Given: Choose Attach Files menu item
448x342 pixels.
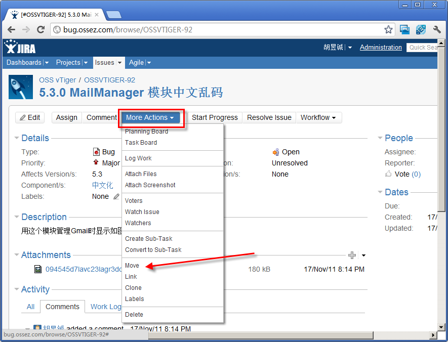Looking at the screenshot, I should click(173, 174).
